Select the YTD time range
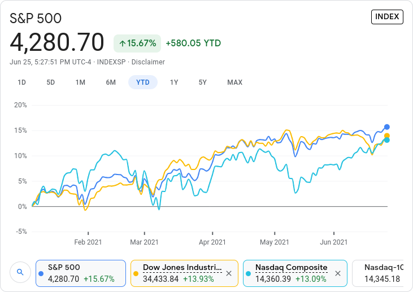Screen dimensions: 413x292 143,82
